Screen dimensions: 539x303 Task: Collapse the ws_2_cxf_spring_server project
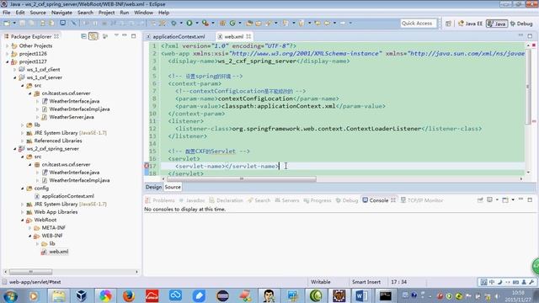click(15, 149)
